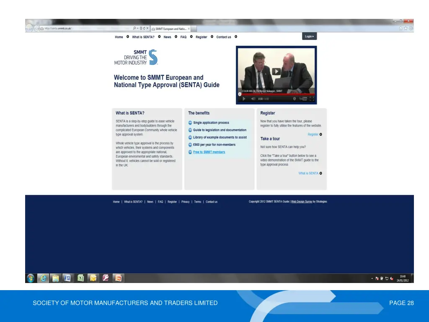Select the SMMT European and Natio... tab

pyautogui.click(x=170, y=29)
